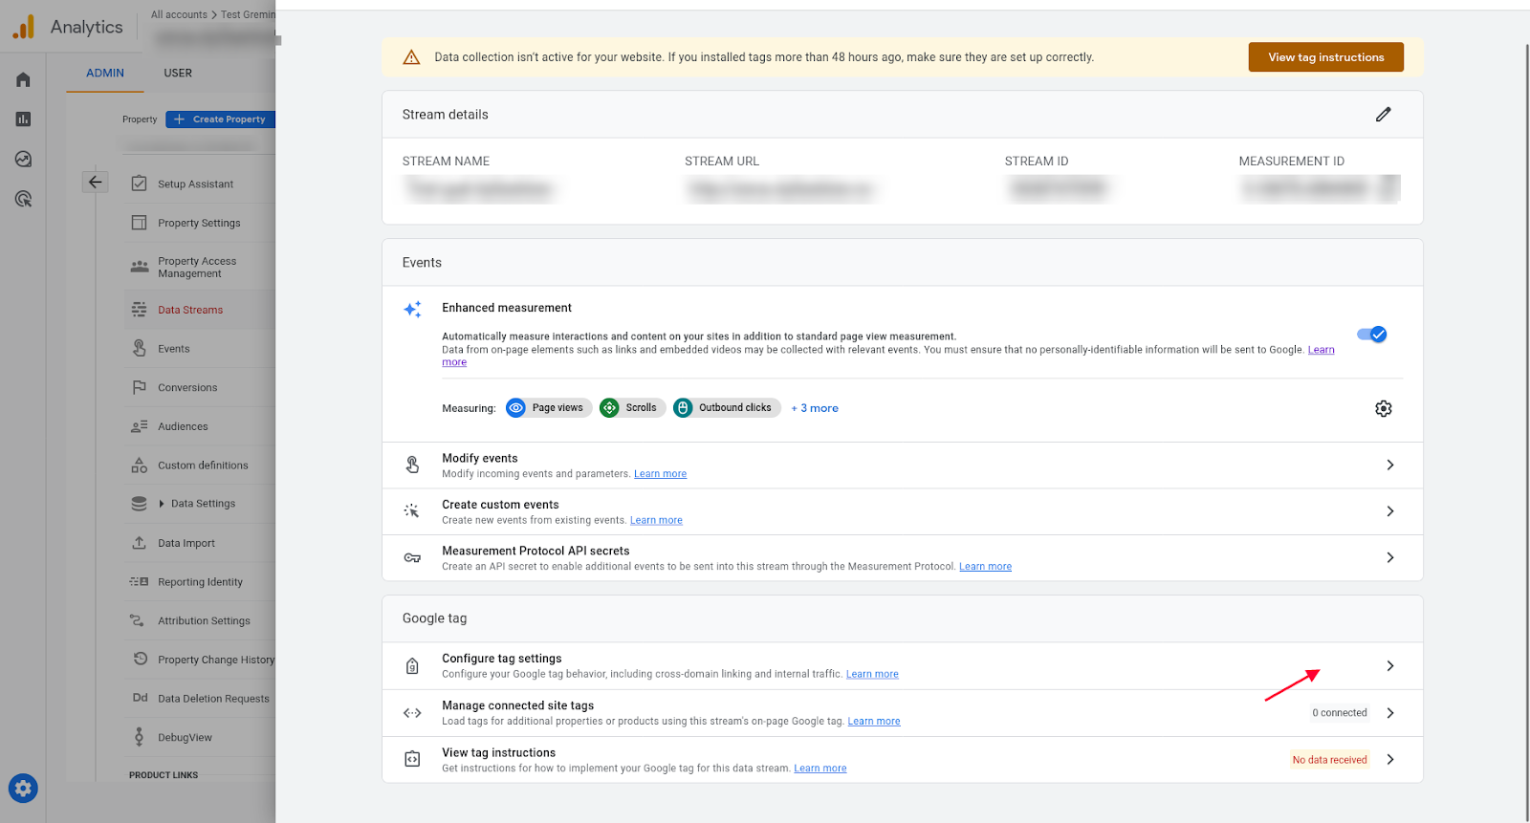Click the 'No data received' status badge
This screenshot has height=823, width=1530.
point(1329,760)
